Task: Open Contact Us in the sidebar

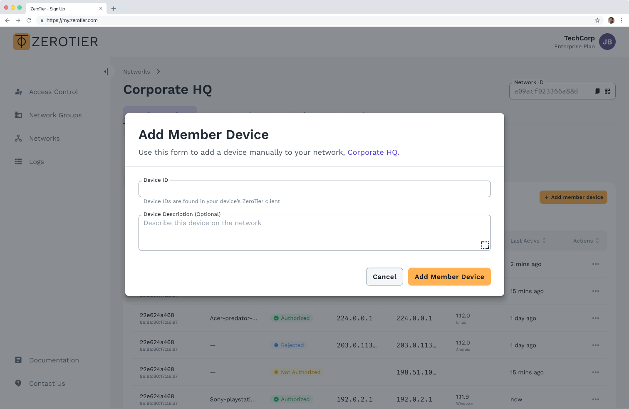Action: [47, 384]
